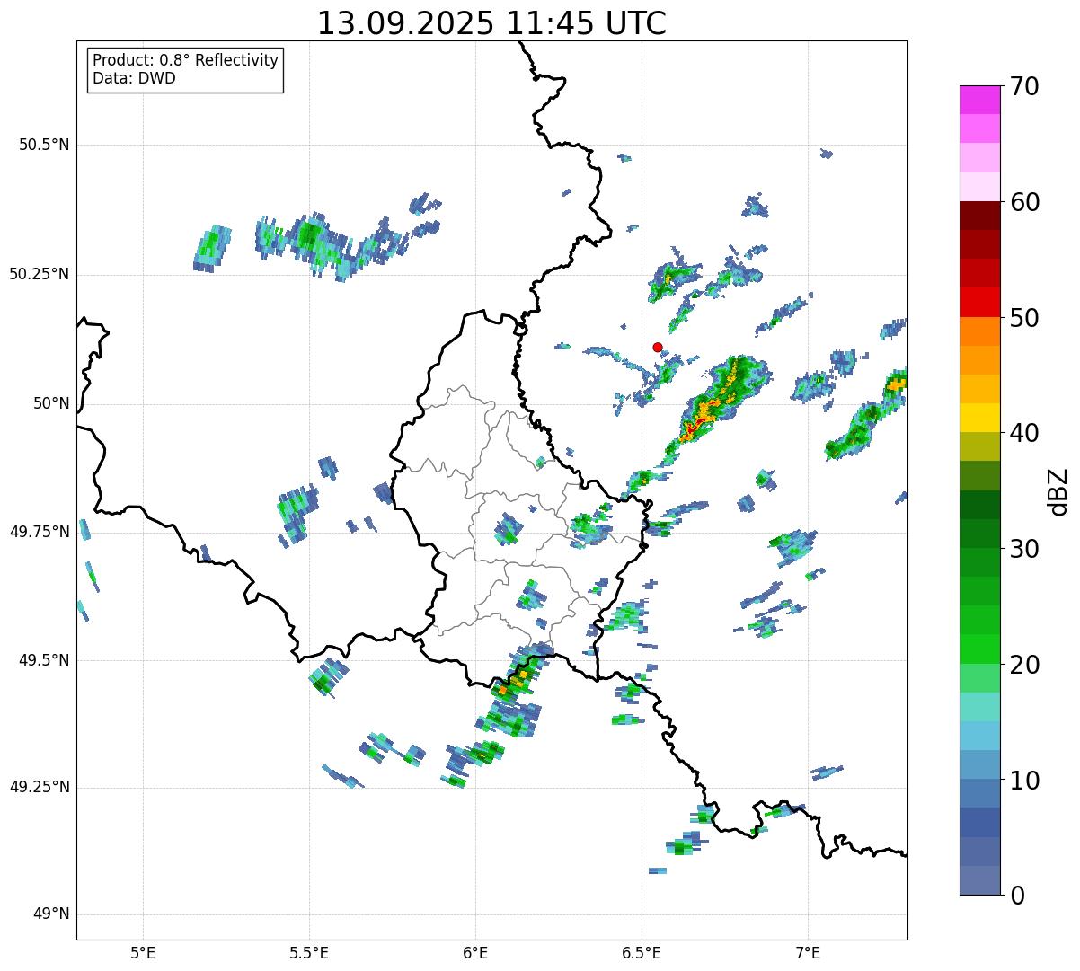
Task: Pick the orange colorbar swatch below 50
Action: (x=979, y=331)
